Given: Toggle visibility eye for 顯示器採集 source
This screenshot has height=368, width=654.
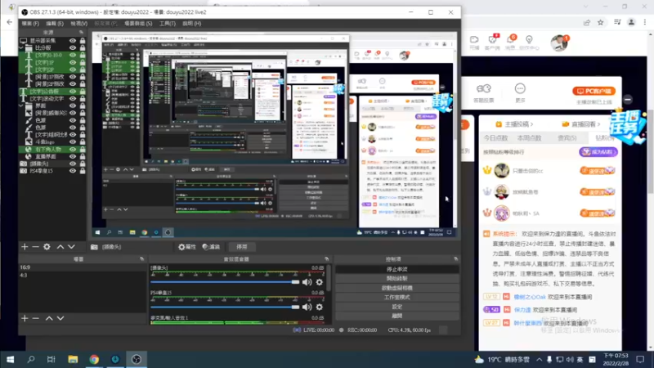Looking at the screenshot, I should (73, 40).
